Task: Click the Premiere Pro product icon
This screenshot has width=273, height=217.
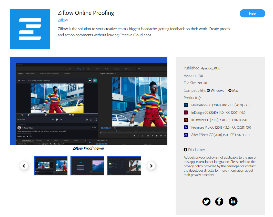Action: pyautogui.click(x=186, y=127)
